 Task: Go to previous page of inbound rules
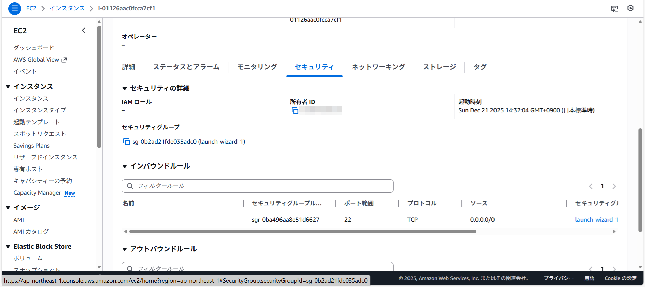point(591,186)
